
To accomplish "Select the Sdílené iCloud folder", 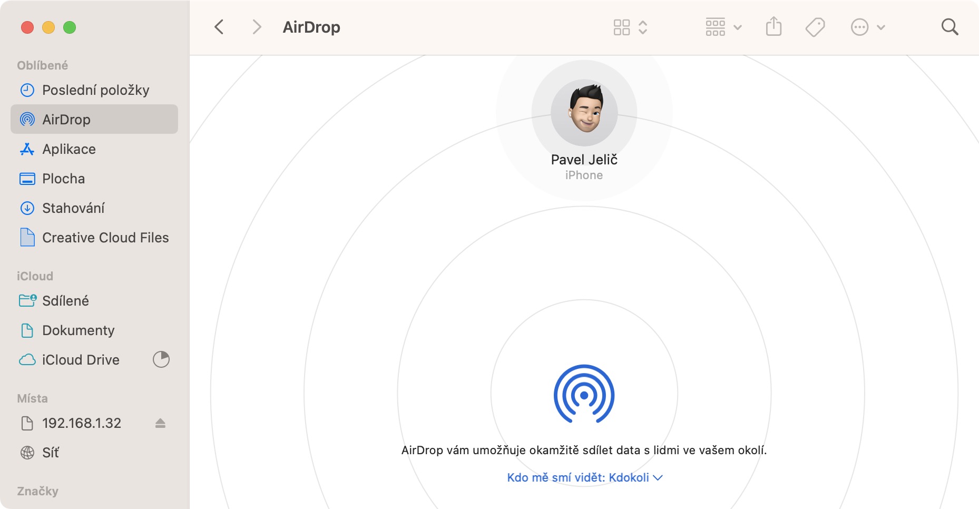I will coord(65,301).
